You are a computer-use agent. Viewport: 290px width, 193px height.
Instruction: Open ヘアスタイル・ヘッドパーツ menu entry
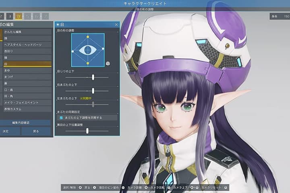[27, 45]
